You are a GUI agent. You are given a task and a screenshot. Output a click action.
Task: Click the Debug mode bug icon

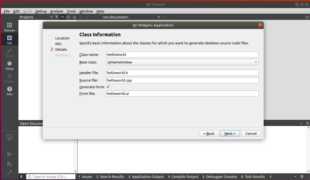coord(9,65)
